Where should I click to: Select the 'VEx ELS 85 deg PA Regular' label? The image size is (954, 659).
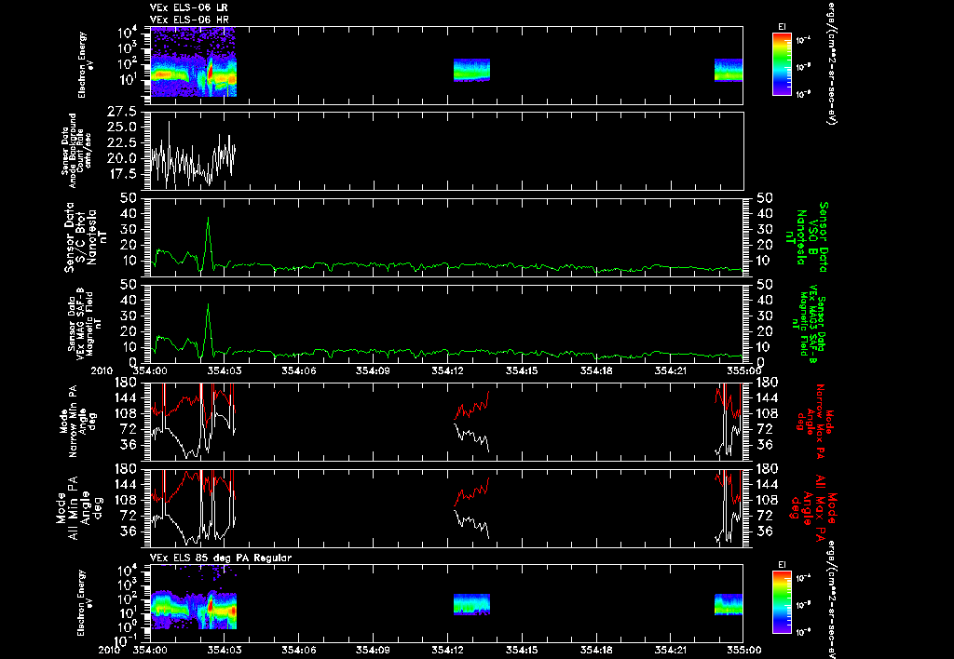tap(221, 558)
